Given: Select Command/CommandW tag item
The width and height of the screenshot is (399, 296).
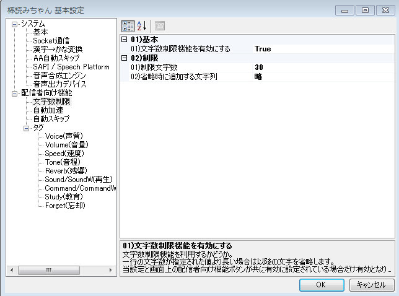Looking at the screenshot, I should (x=81, y=188).
